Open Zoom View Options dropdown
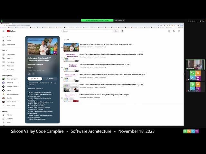This screenshot has width=206, height=154. click(x=119, y=21)
